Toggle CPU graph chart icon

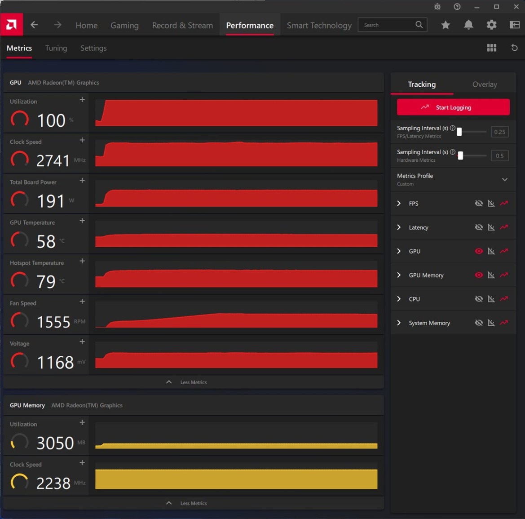coord(491,299)
